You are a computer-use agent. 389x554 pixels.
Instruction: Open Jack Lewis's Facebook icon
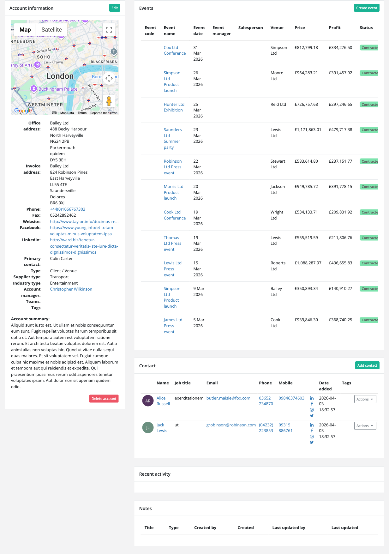coord(312,431)
